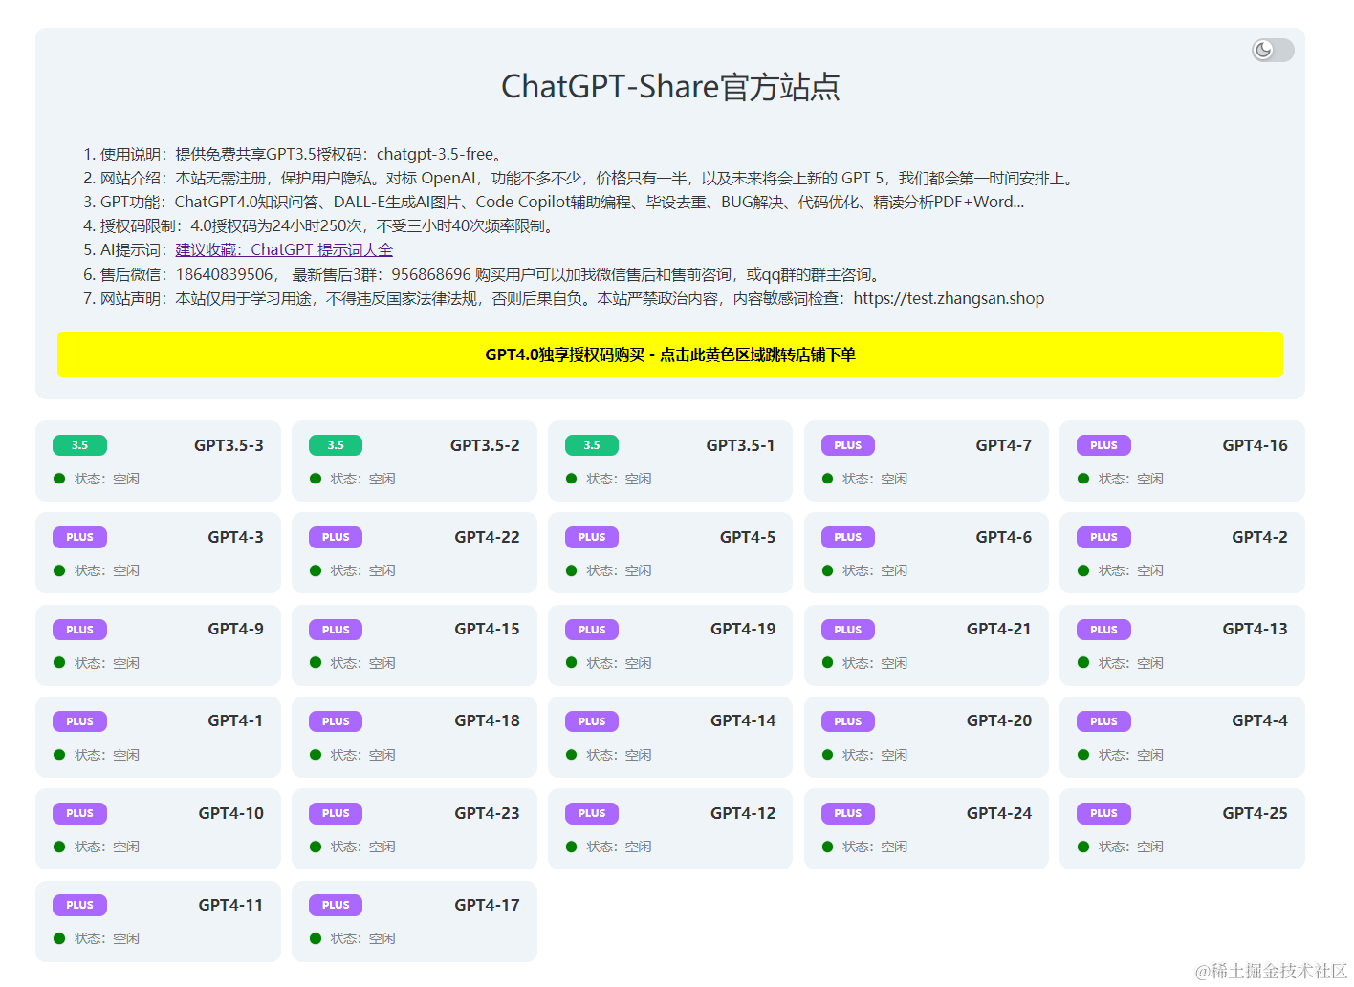
Task: Click the PLUS badge on GPT4-16
Action: 1103,445
